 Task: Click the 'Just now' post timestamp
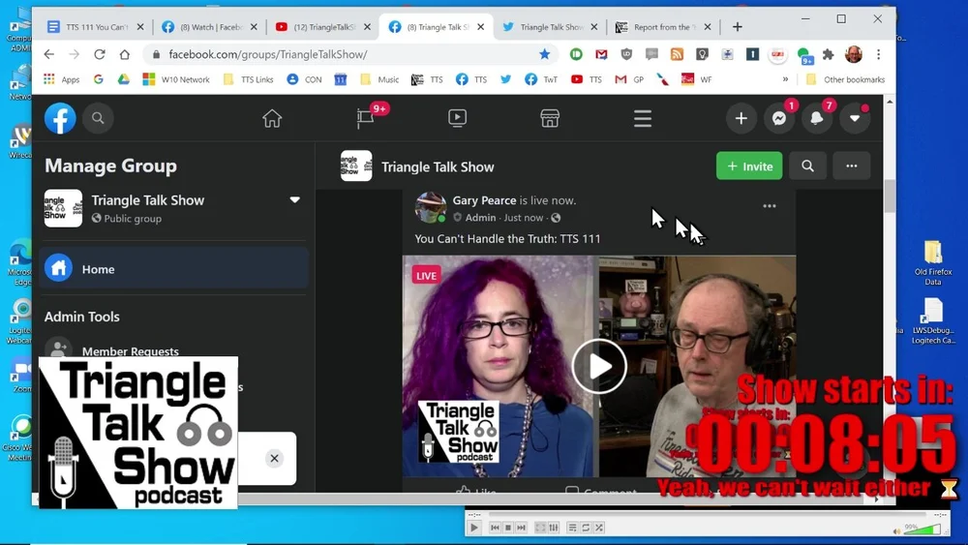tap(524, 217)
